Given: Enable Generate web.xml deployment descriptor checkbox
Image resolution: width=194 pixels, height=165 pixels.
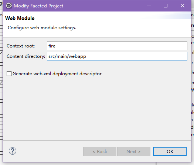Looking at the screenshot, I should pos(9,74).
